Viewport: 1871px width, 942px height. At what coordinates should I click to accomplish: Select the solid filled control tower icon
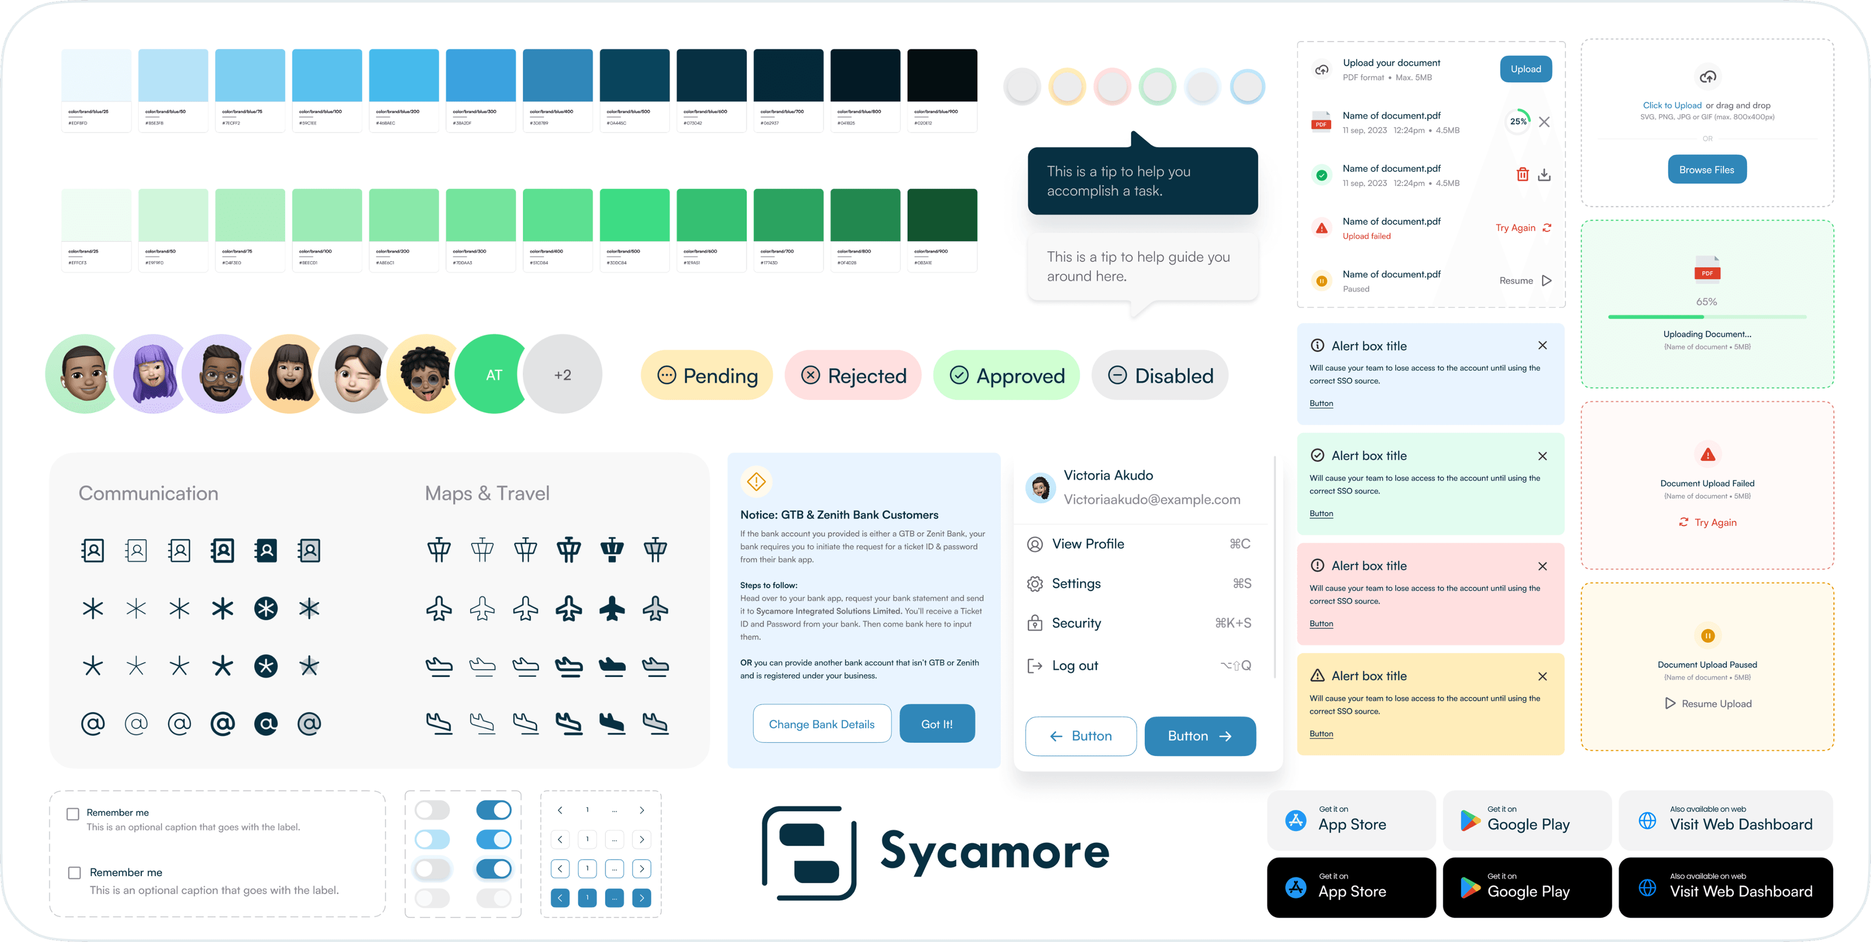point(612,550)
